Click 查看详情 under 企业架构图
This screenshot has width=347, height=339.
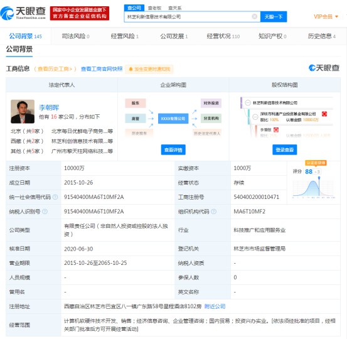coord(173,150)
